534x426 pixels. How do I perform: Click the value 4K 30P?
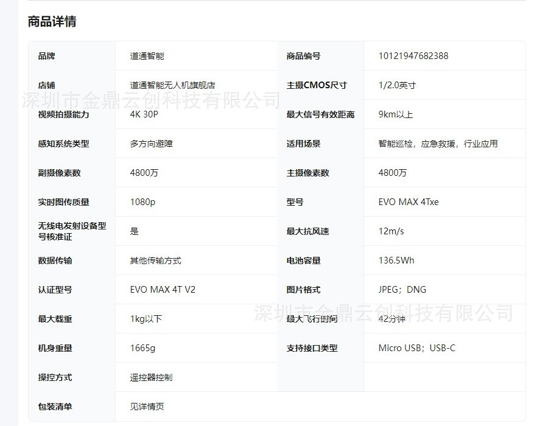(144, 114)
